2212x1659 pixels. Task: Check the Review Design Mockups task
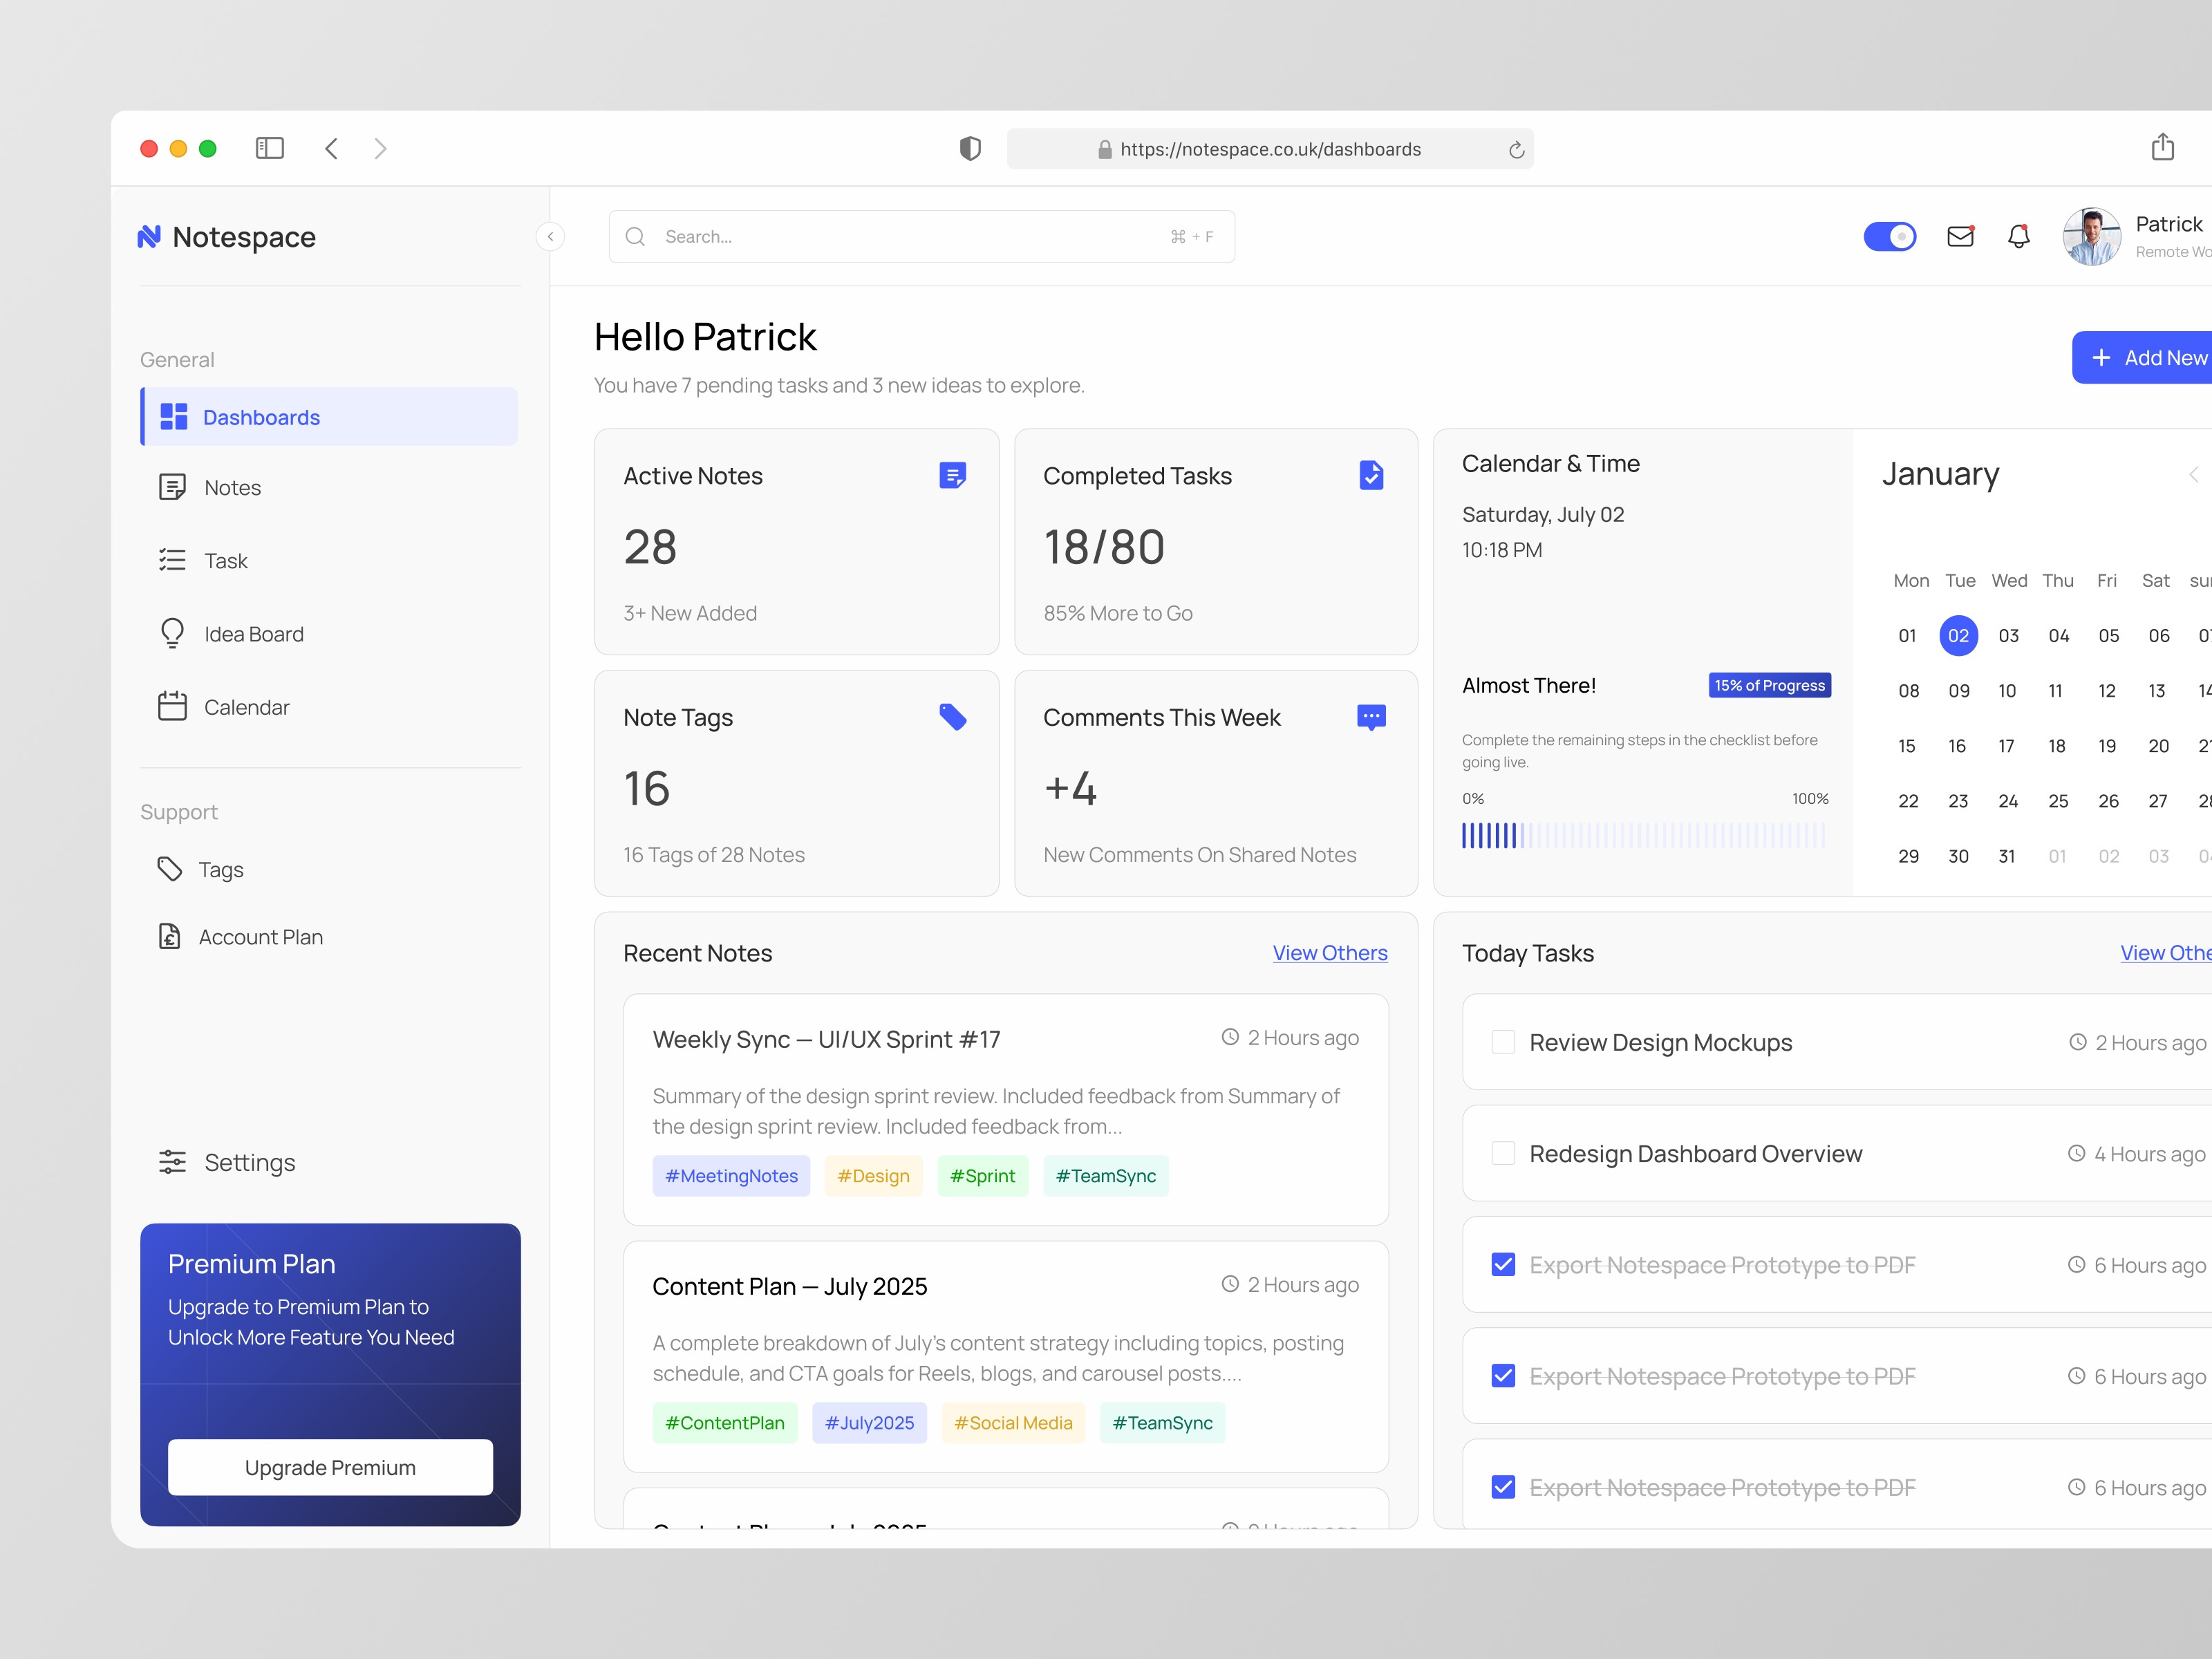[1502, 1042]
